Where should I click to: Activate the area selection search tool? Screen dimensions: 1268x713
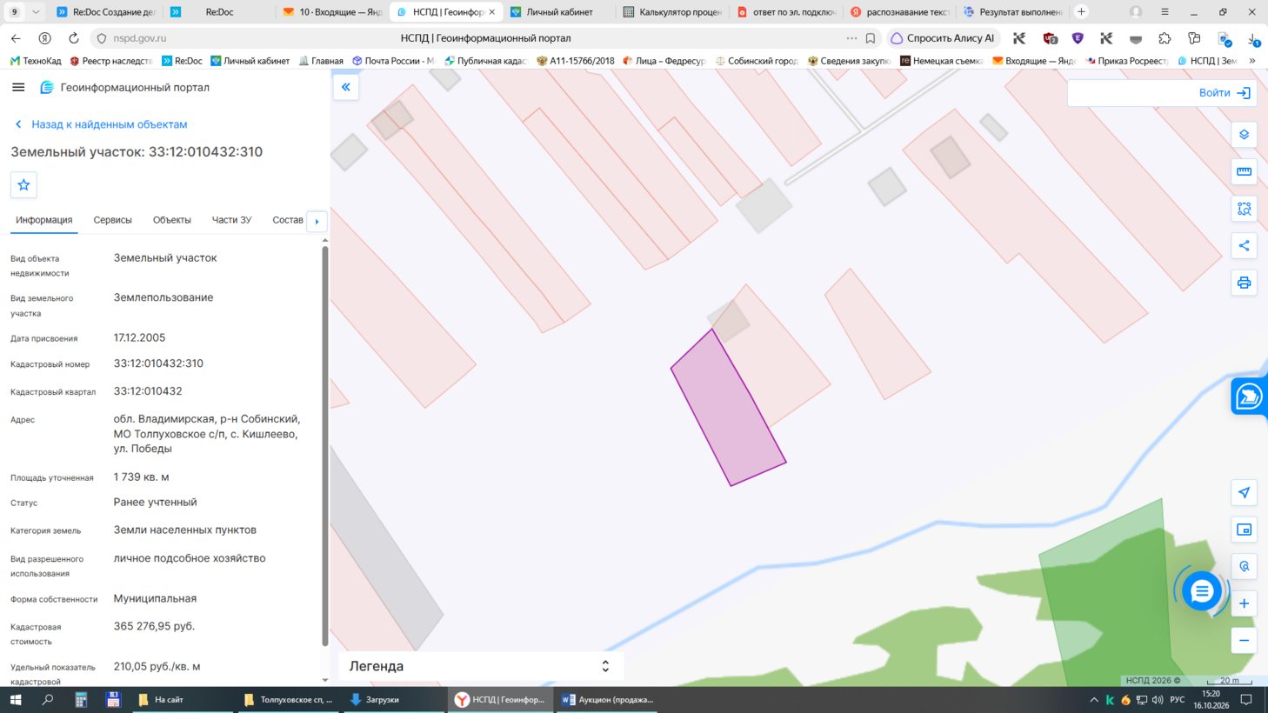[1244, 209]
